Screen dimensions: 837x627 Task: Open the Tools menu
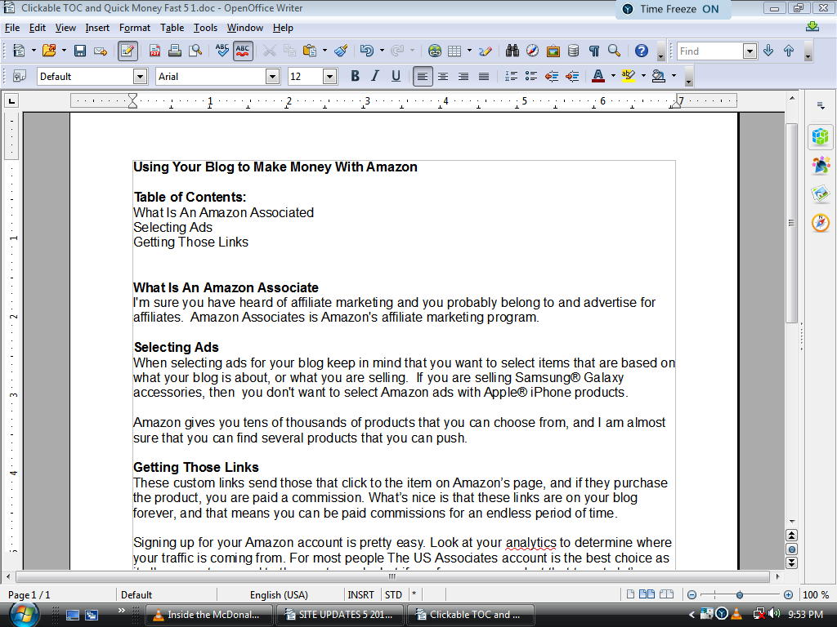click(x=205, y=28)
